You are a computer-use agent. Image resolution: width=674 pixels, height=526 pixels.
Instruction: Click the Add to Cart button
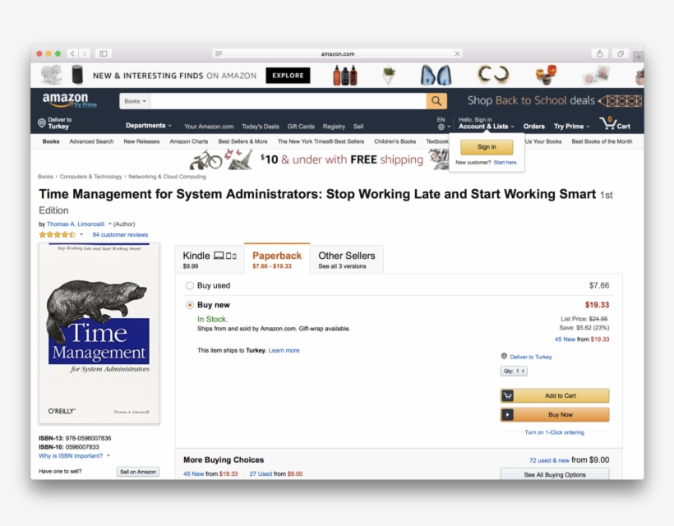click(555, 396)
